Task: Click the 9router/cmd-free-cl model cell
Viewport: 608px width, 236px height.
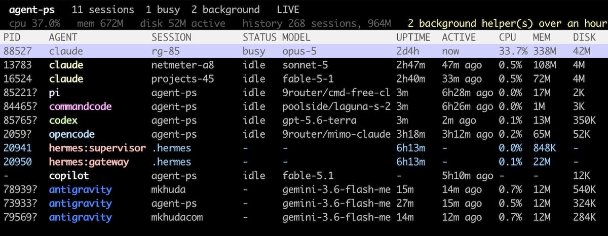Action: point(336,93)
